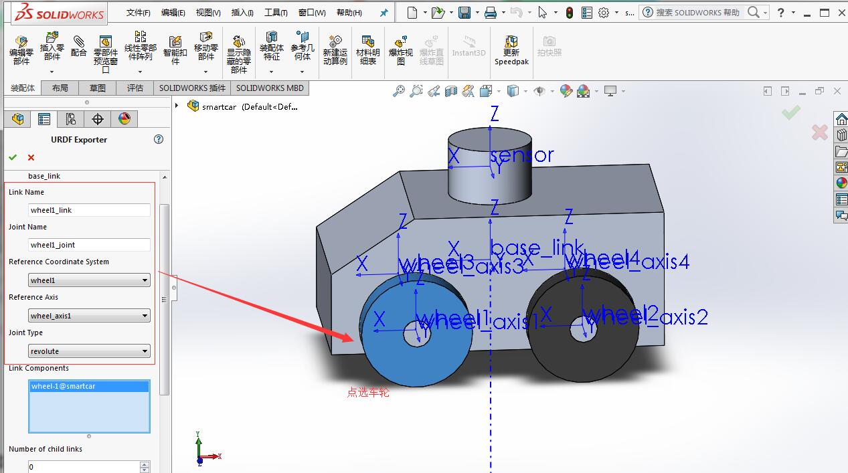
Task: Switch to the FeatureManager tree panel tab
Action: tap(17, 119)
